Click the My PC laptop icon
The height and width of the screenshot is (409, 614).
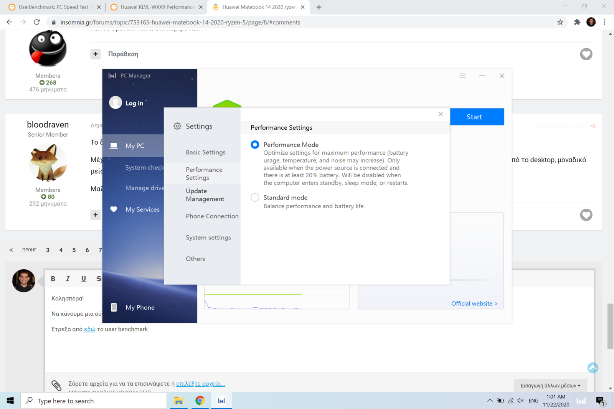(x=114, y=146)
